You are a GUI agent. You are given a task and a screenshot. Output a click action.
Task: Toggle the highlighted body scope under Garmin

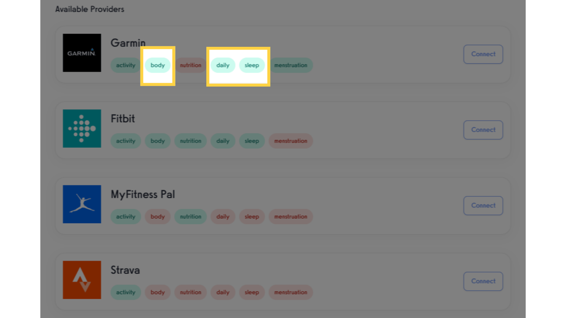[x=157, y=65]
